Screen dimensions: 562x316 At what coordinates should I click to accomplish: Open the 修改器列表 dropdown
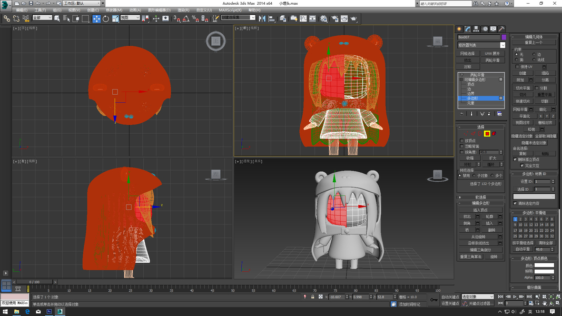502,45
